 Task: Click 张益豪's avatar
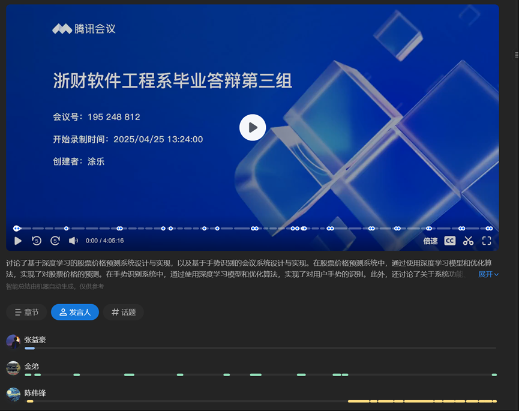coord(13,341)
